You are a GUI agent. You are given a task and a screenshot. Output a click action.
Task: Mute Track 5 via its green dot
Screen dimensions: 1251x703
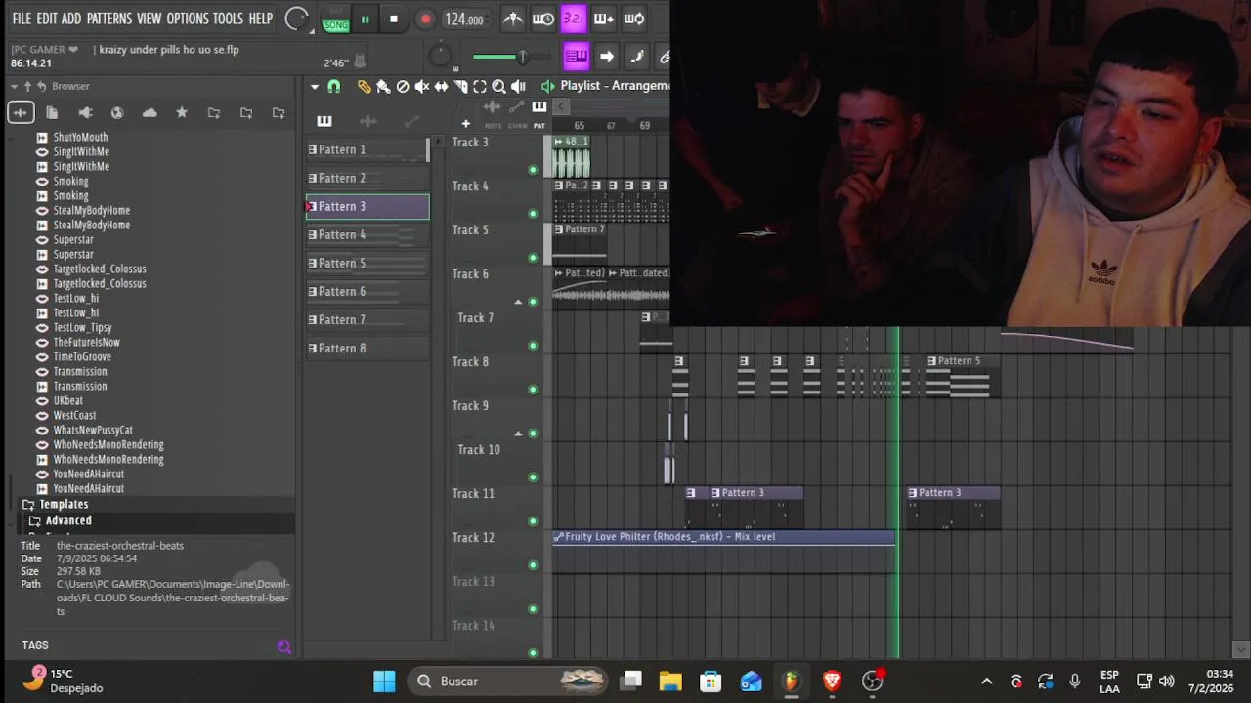click(x=533, y=258)
